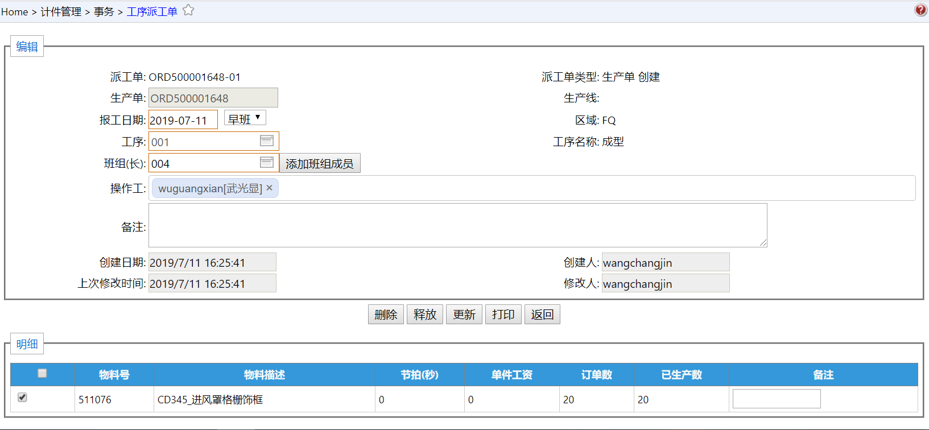Open the 班组(长) lookup picker icon

tap(267, 162)
